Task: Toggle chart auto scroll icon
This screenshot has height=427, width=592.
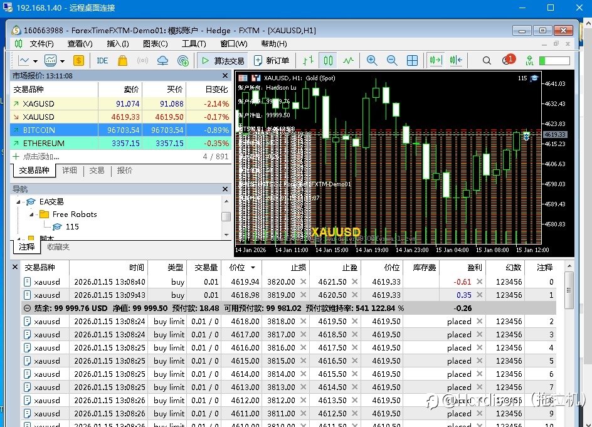Action: coord(435,61)
